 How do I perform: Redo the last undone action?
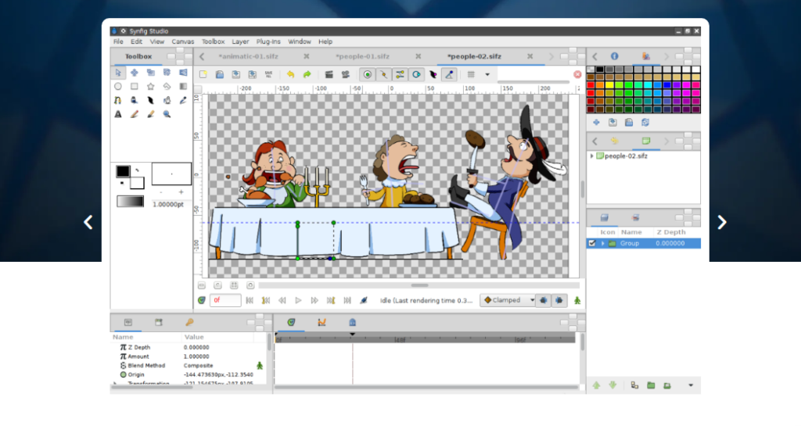(307, 74)
